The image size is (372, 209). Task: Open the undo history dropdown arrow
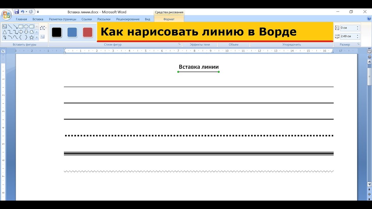point(26,12)
